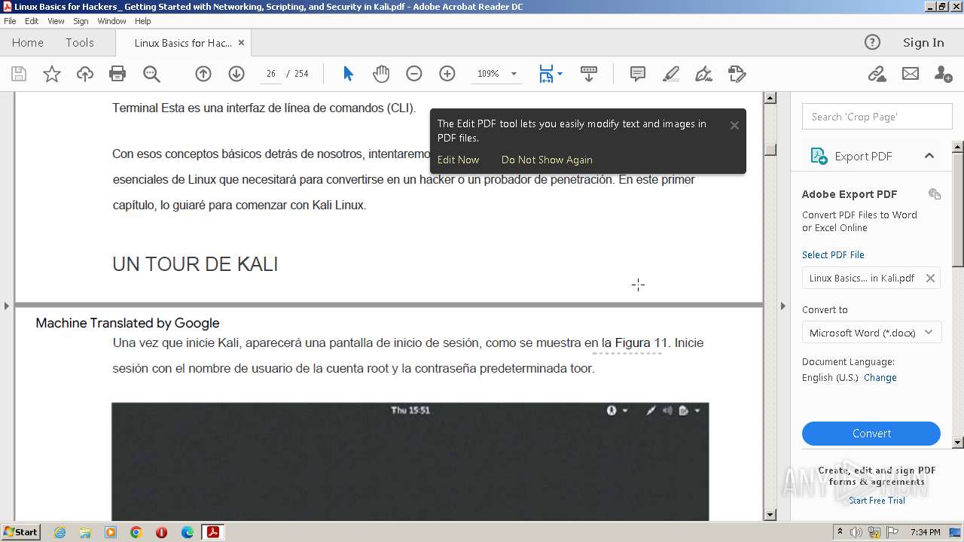Click the Adobe Acrobat taskbar button
The height and width of the screenshot is (542, 964).
click(x=213, y=532)
